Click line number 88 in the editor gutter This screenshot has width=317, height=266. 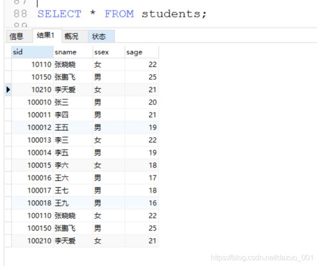pos(20,14)
